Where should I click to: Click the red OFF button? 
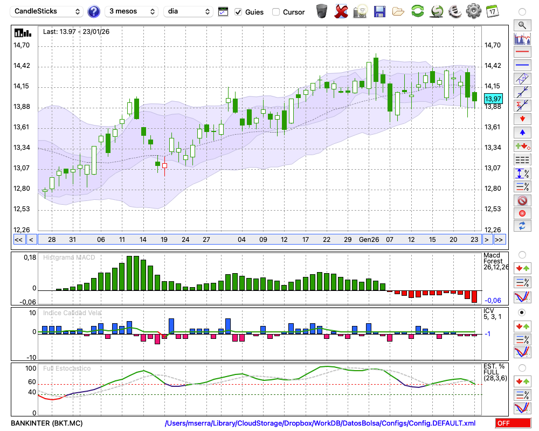click(513, 423)
